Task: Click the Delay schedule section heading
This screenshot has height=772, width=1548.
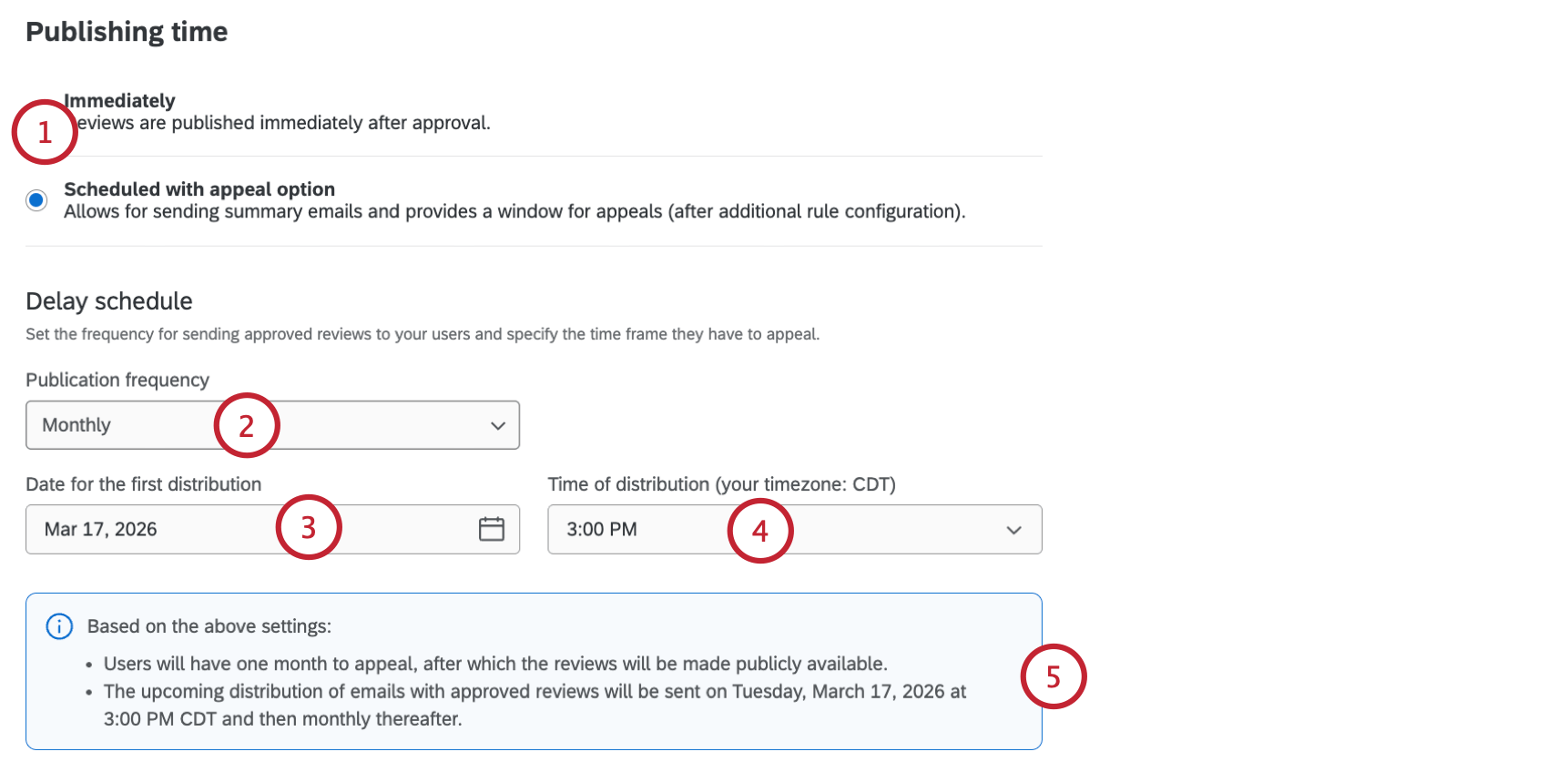Action: point(109,300)
